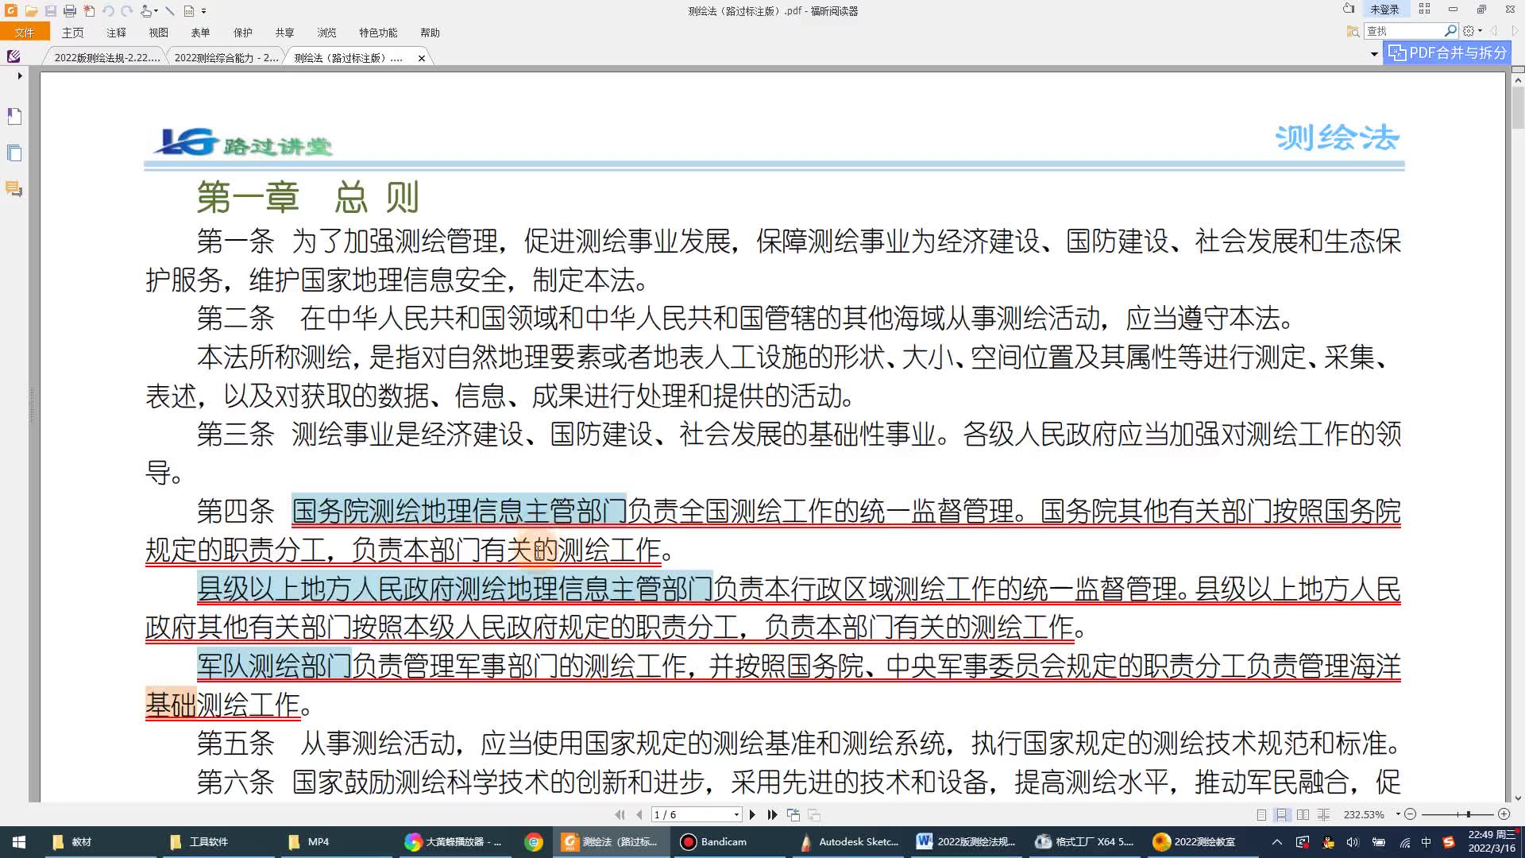The image size is (1525, 858).
Task: Zoom in with the plus button
Action: coord(1504,814)
